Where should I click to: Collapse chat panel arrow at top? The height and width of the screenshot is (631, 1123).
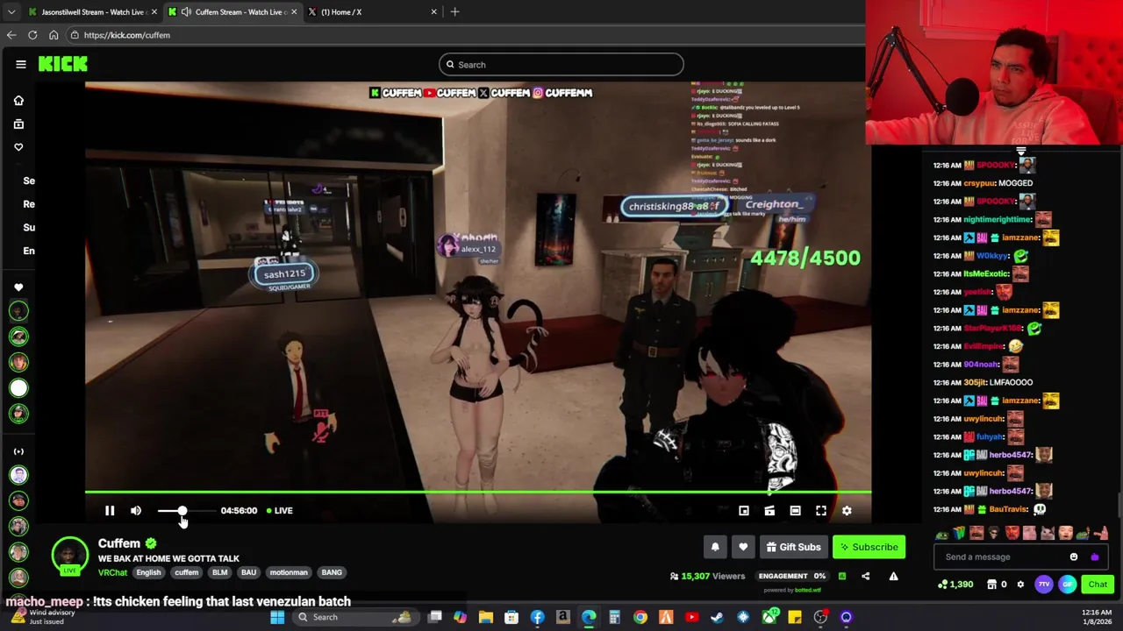click(x=1020, y=151)
